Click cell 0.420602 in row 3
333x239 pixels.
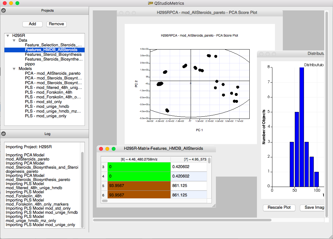tap(188, 167)
